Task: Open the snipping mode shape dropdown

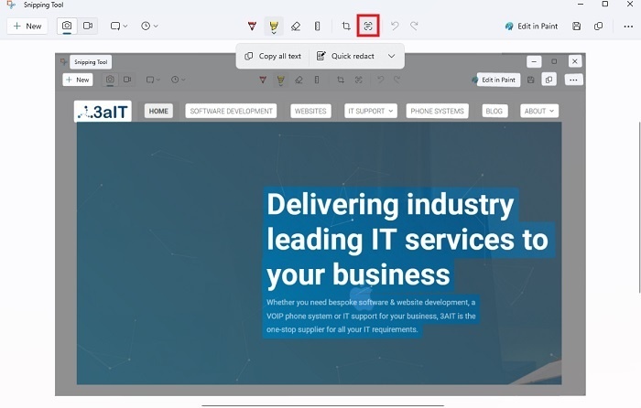Action: [118, 27]
